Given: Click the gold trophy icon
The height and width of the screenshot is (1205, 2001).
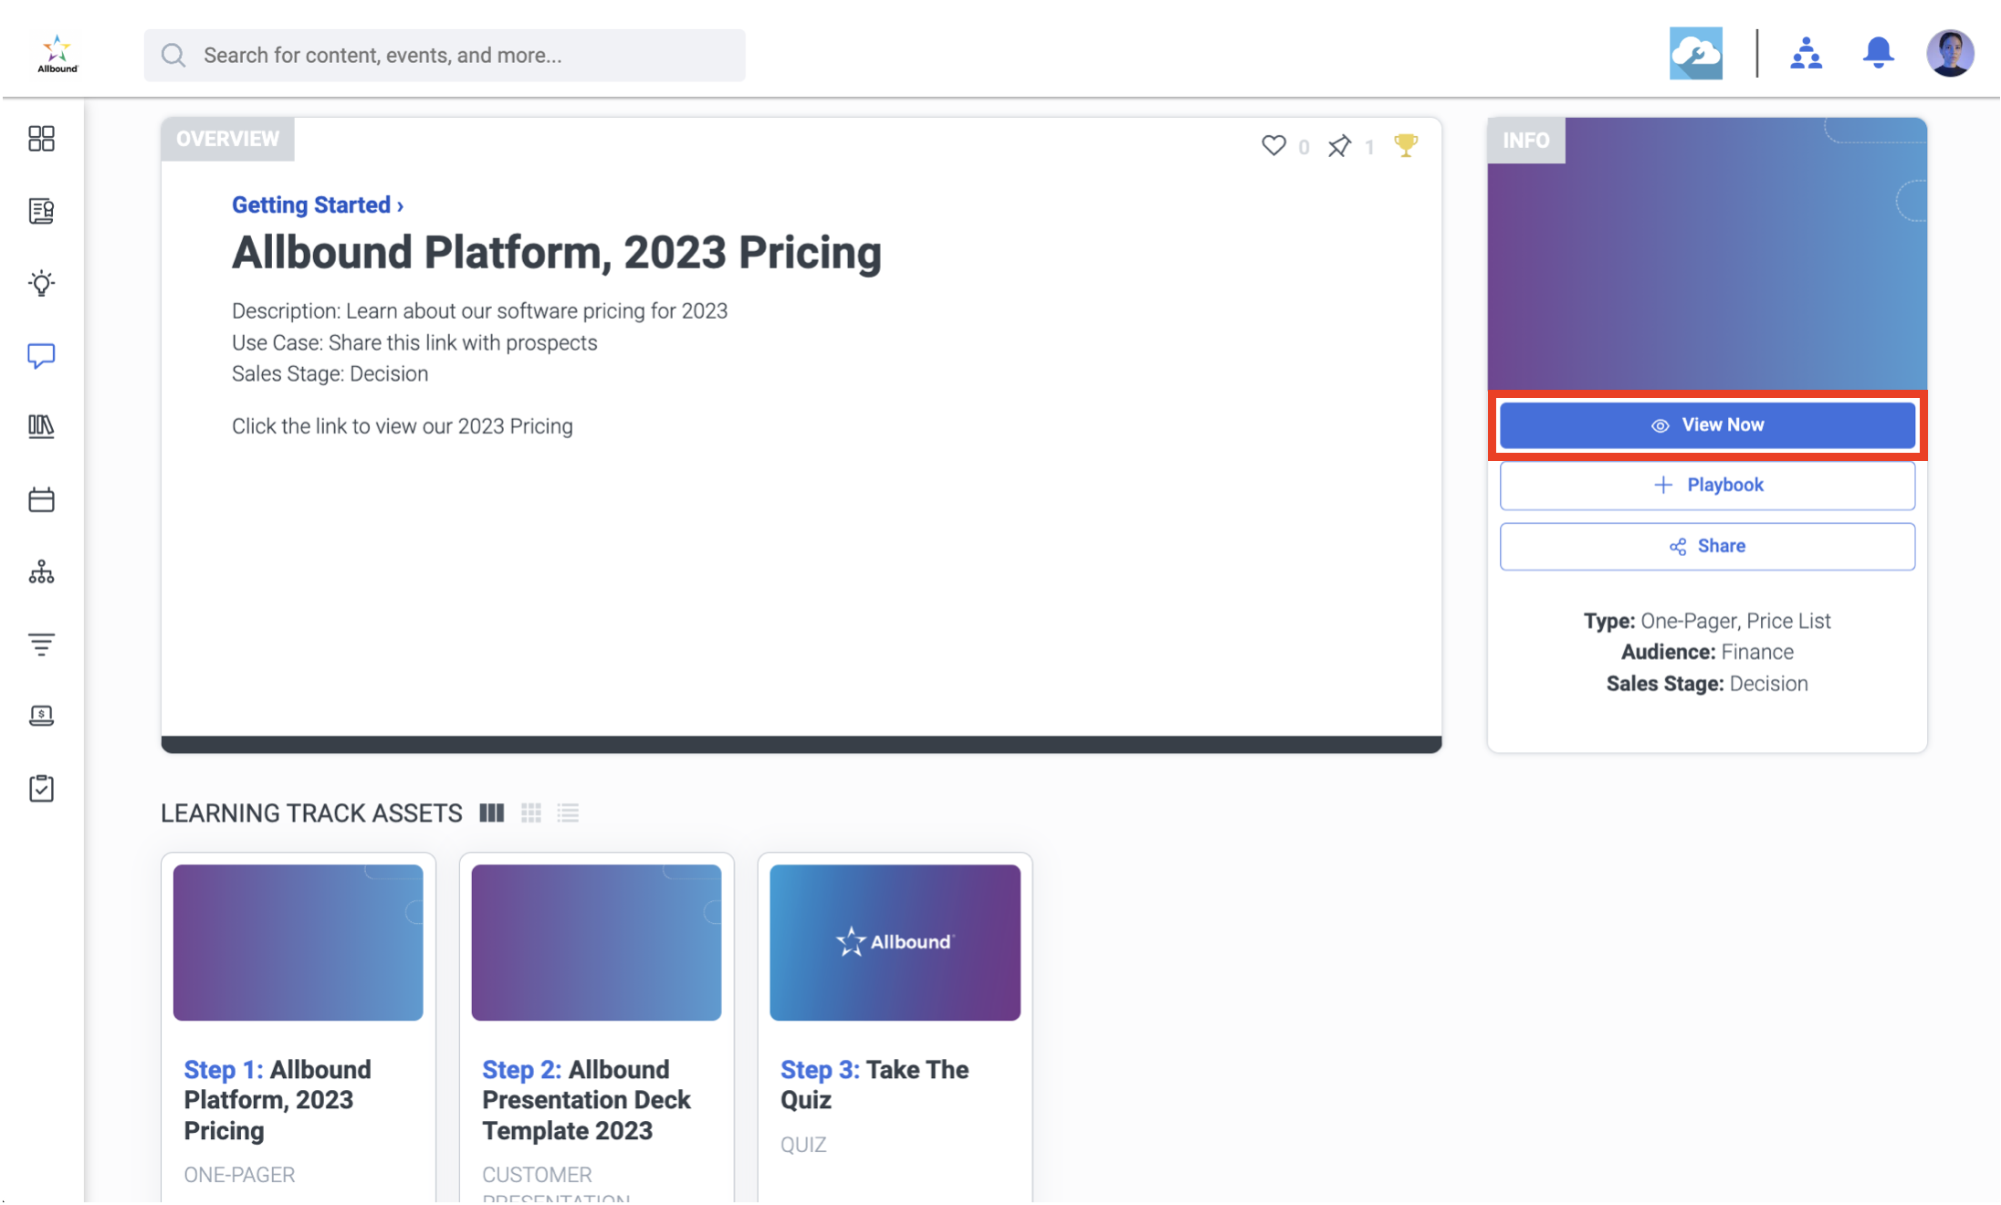Looking at the screenshot, I should pos(1406,145).
